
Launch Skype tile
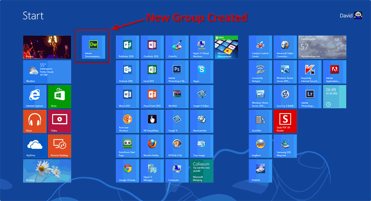[x=201, y=72]
